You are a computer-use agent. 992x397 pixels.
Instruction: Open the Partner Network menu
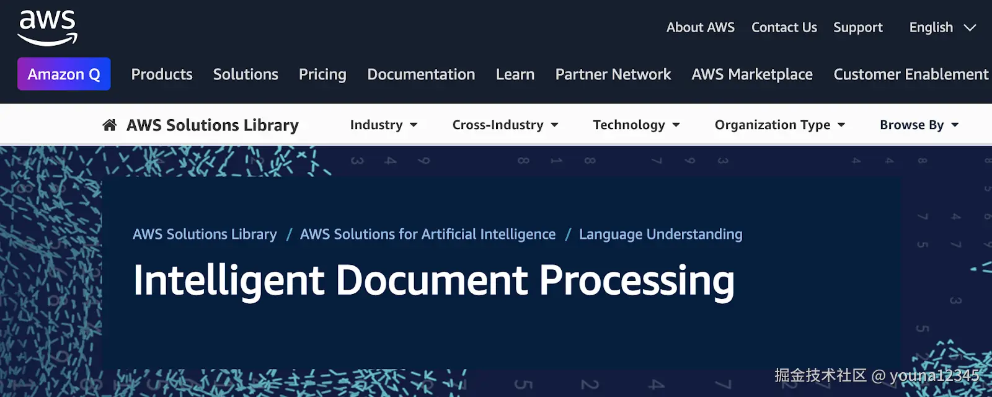click(x=613, y=74)
